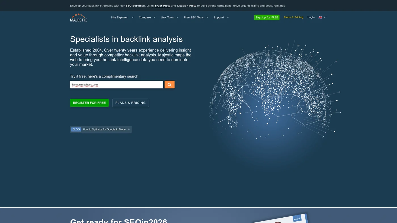Click the SEO Services text in the top banner
The width and height of the screenshot is (397, 223).
coord(135,5)
